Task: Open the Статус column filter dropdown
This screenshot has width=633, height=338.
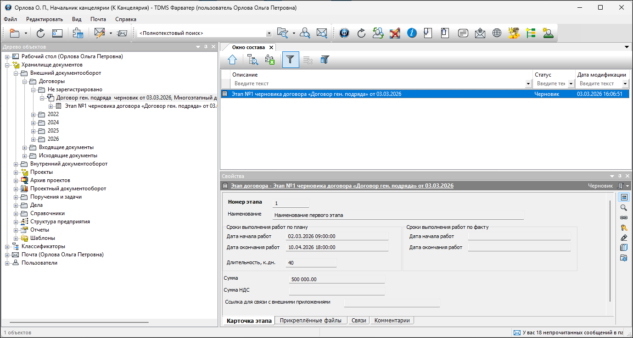Action: coord(571,83)
